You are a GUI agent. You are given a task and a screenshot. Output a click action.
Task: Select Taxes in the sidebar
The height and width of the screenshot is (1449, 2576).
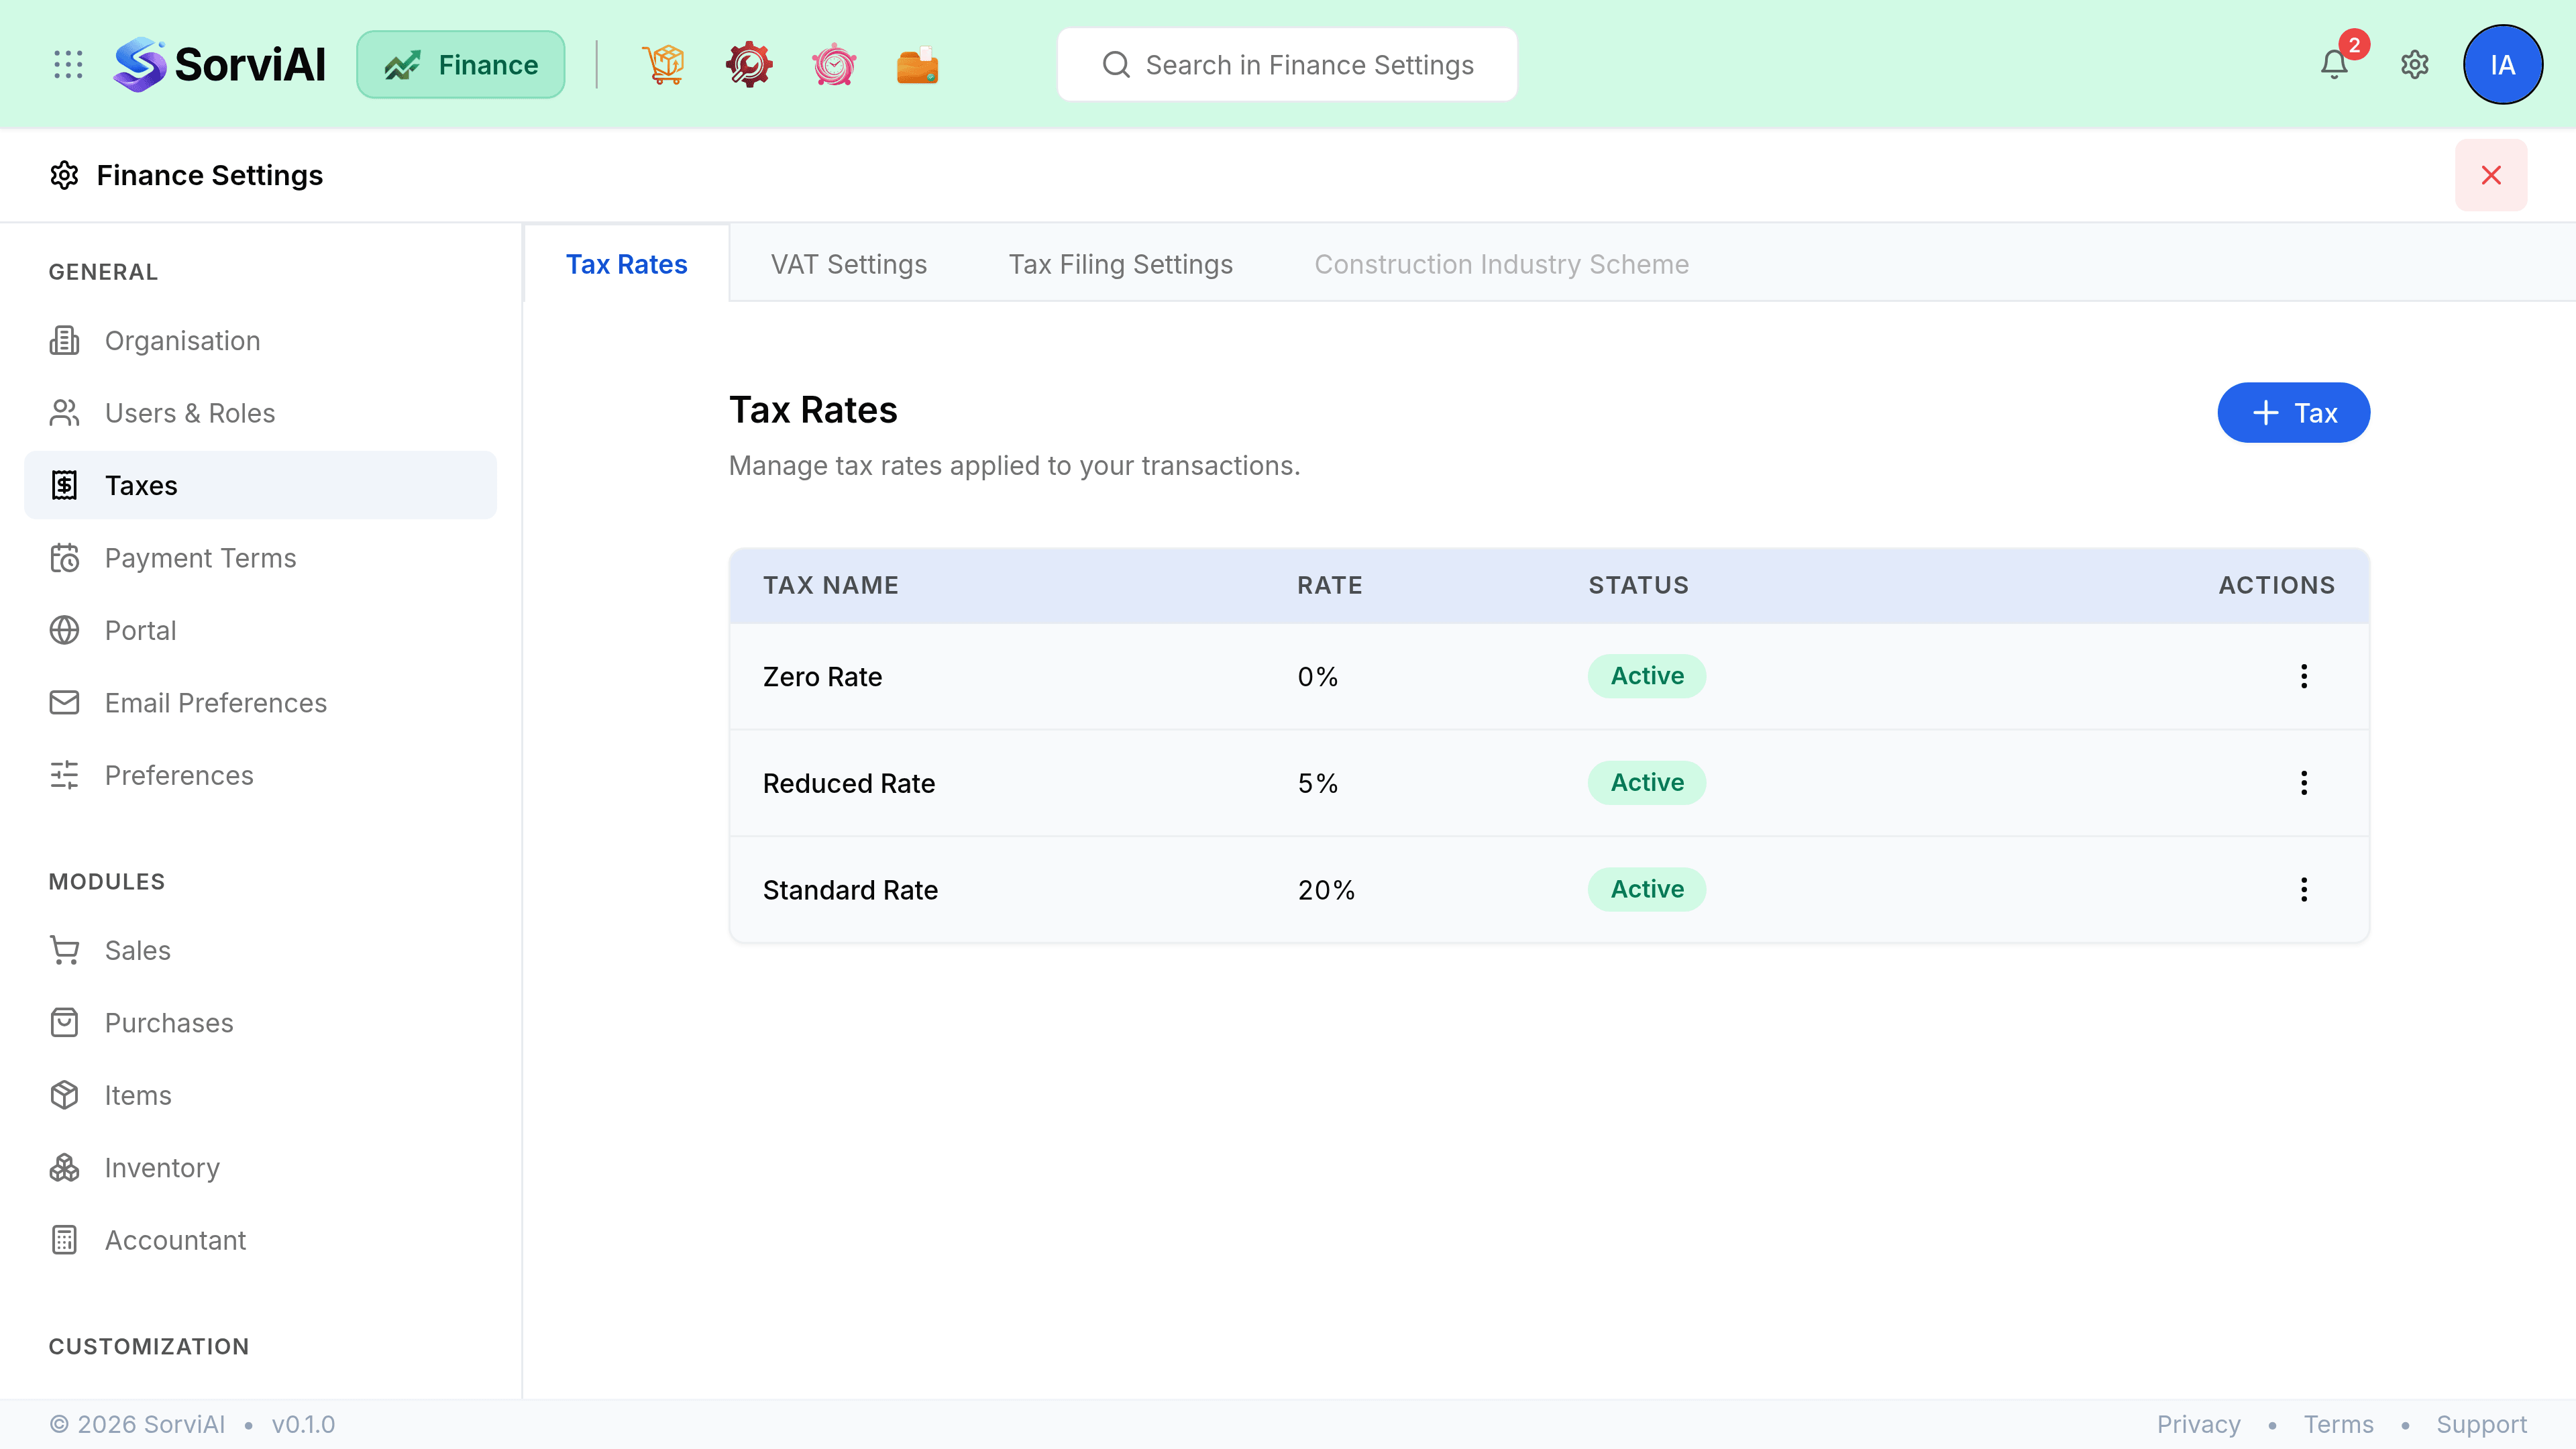coord(260,485)
